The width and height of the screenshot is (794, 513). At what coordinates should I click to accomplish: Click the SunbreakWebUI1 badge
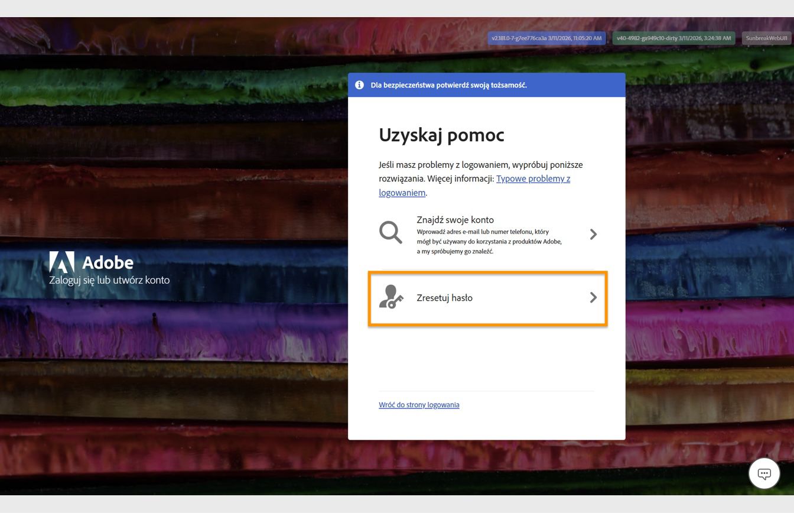[x=766, y=37]
